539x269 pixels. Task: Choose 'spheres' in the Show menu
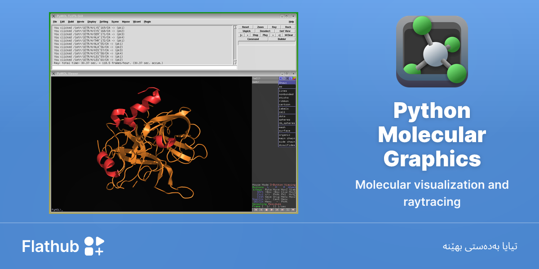(x=287, y=120)
